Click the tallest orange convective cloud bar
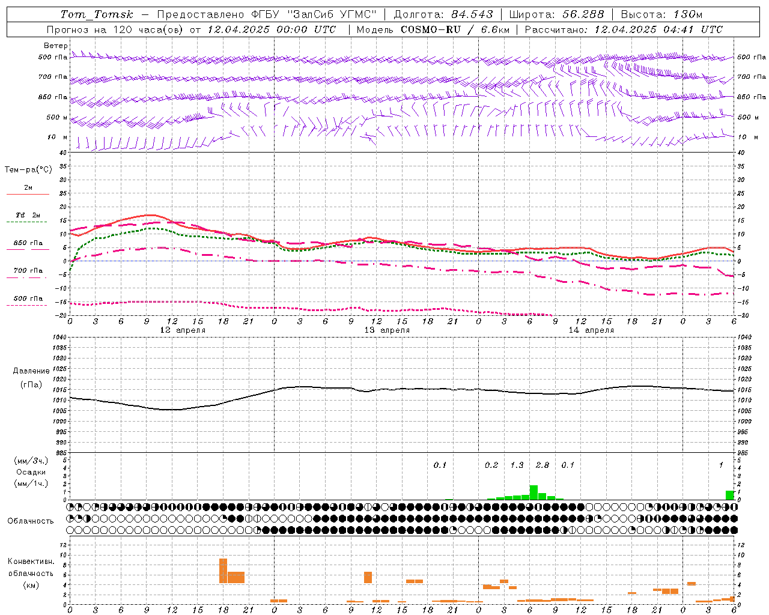 coord(223,571)
